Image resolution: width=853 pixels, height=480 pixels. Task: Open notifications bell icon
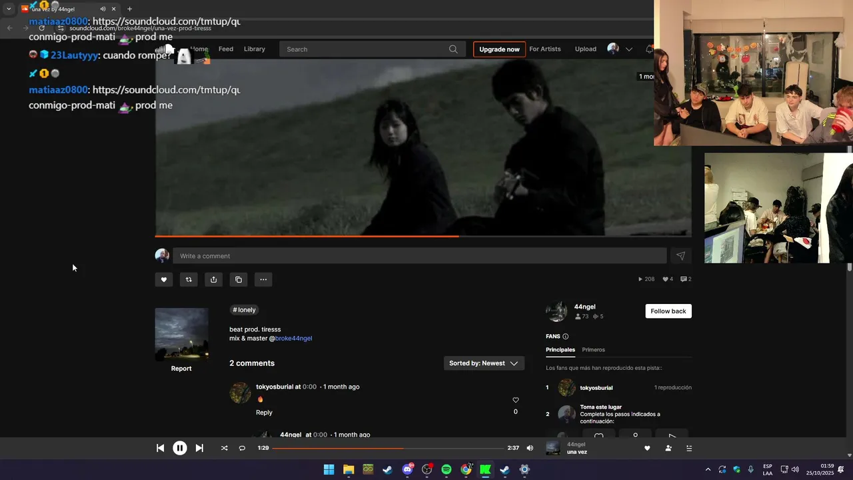click(x=649, y=49)
